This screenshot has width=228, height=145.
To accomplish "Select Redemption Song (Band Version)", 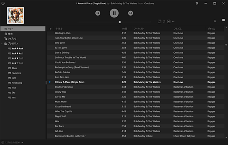I will pyautogui.click(x=72, y=67).
